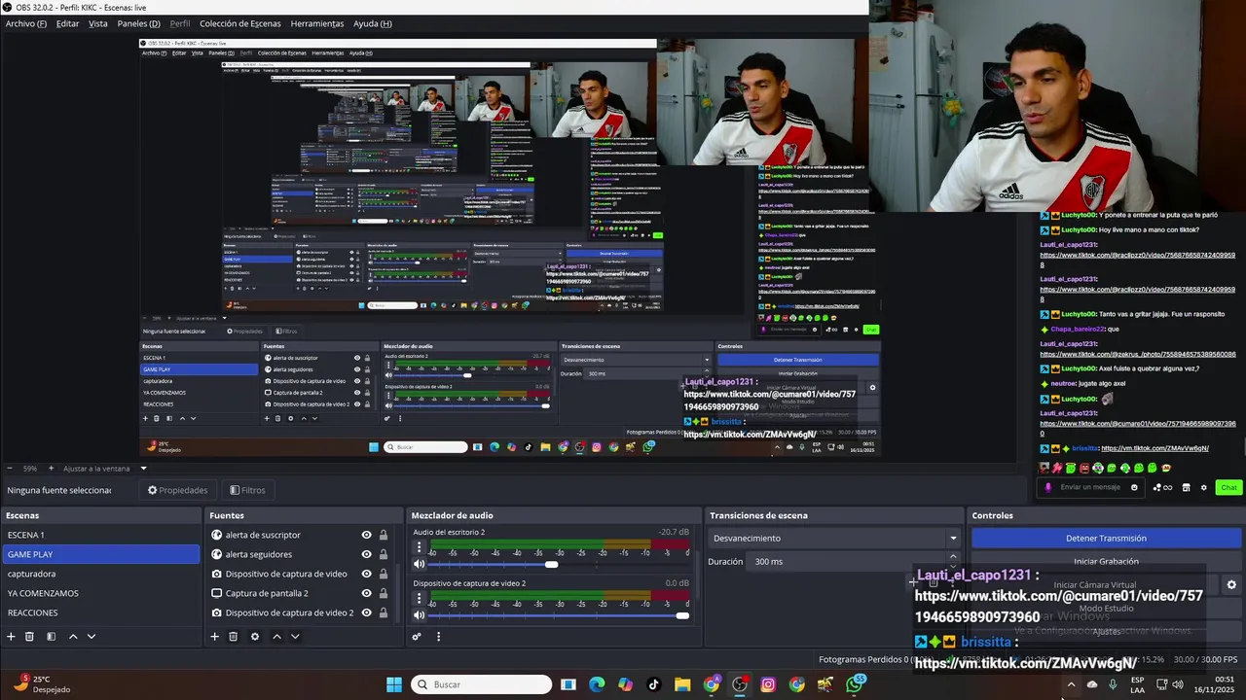The image size is (1246, 700).
Task: Open the Archivo menu
Action: [26, 23]
